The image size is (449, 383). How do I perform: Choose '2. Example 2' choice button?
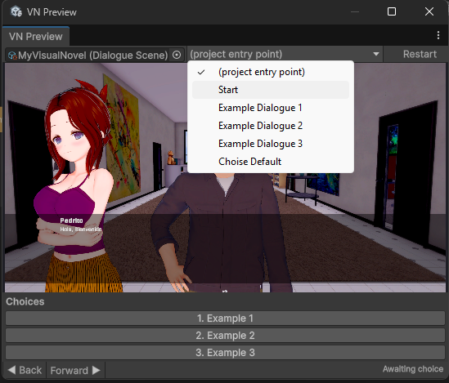click(x=225, y=336)
